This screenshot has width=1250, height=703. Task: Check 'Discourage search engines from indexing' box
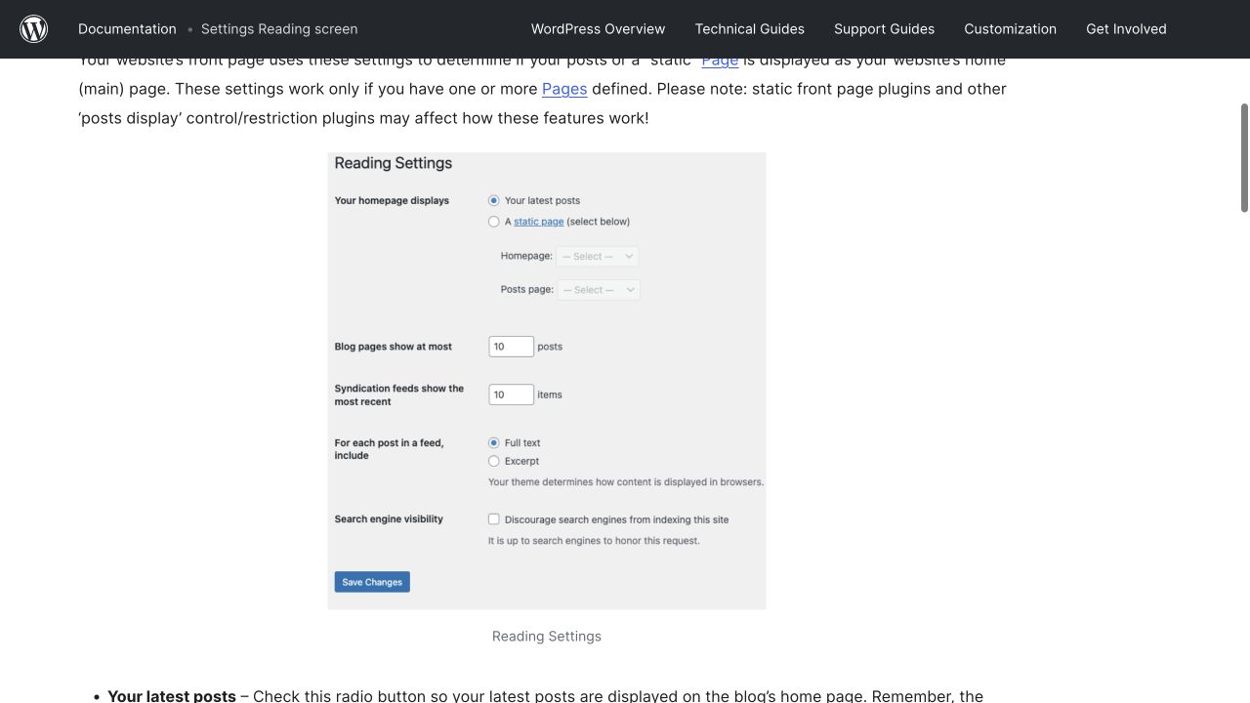pyautogui.click(x=494, y=519)
